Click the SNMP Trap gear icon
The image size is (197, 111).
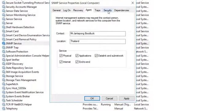coord(4,47)
